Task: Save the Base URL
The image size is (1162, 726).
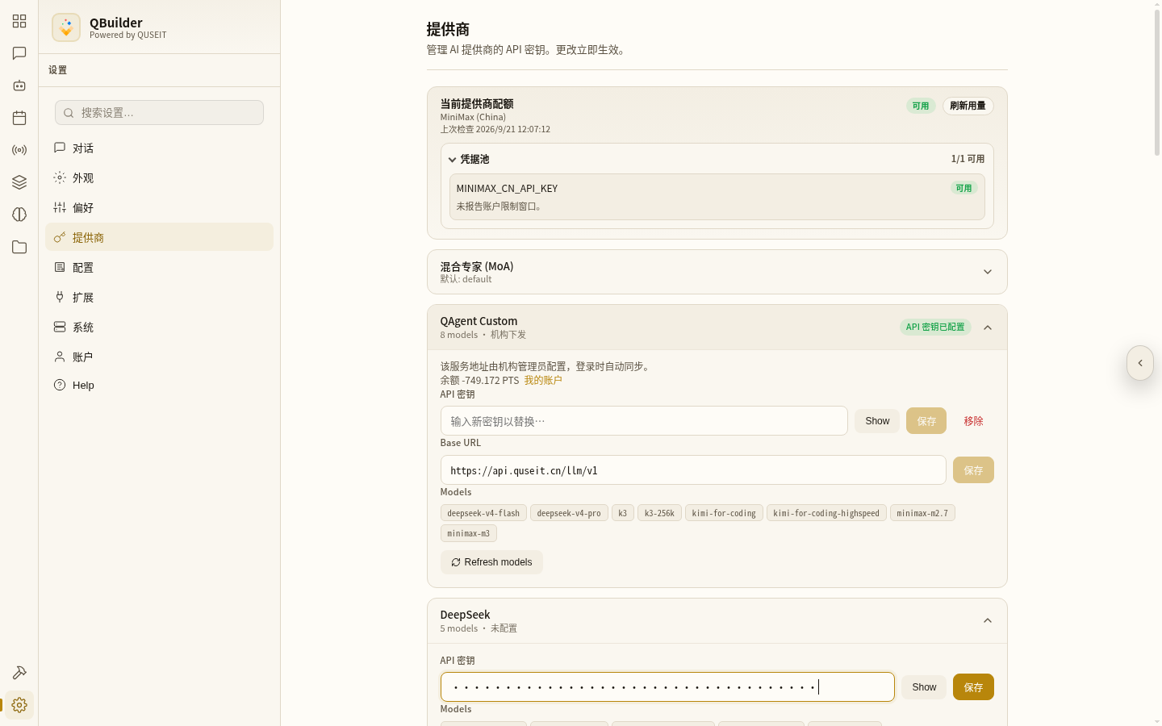Action: [973, 470]
